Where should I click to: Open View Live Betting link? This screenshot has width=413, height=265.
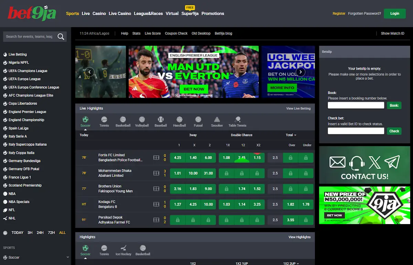click(298, 108)
